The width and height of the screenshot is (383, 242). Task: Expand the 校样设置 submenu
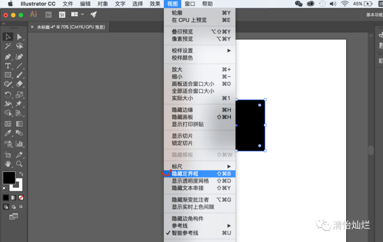[200, 51]
